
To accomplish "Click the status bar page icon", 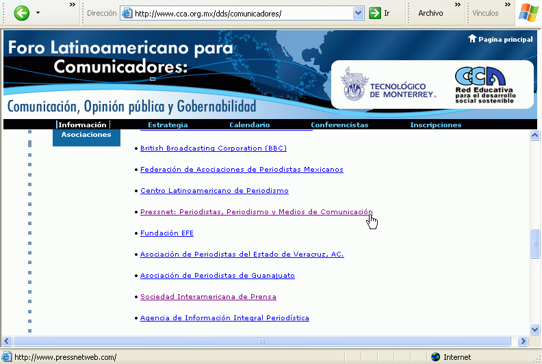I will point(7,356).
